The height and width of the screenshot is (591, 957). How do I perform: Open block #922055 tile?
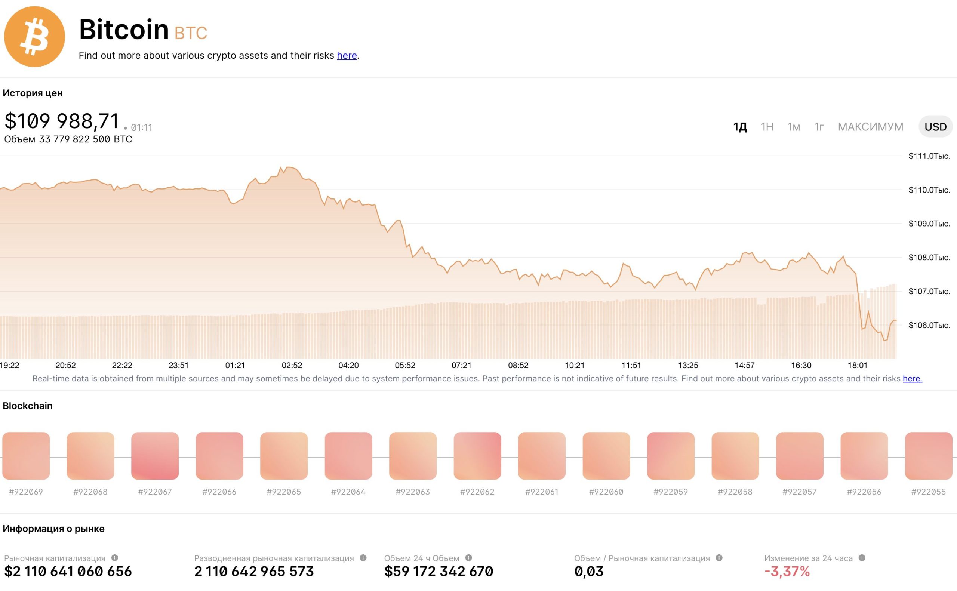(x=929, y=456)
